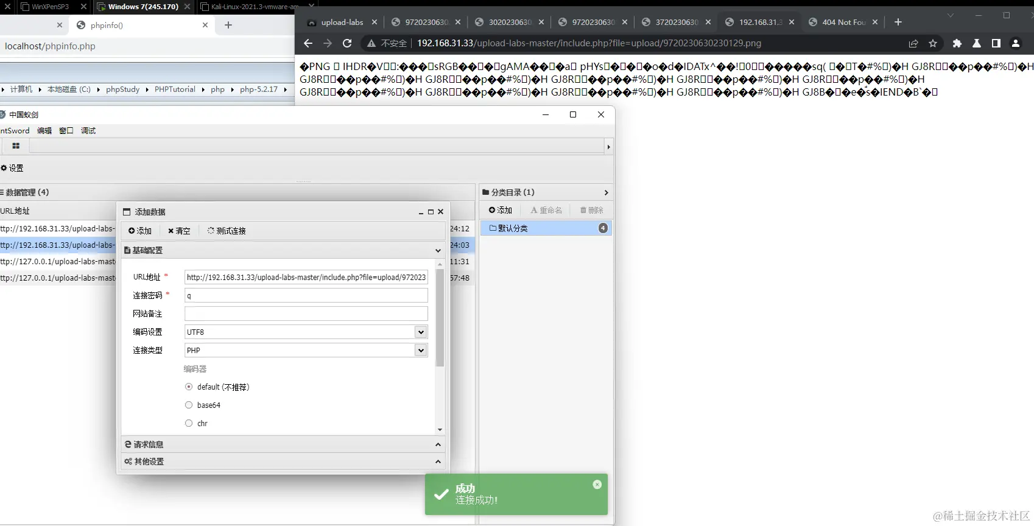Image resolution: width=1034 pixels, height=526 pixels.
Task: Click 添加 in the 分类目录 panel
Action: tap(501, 210)
